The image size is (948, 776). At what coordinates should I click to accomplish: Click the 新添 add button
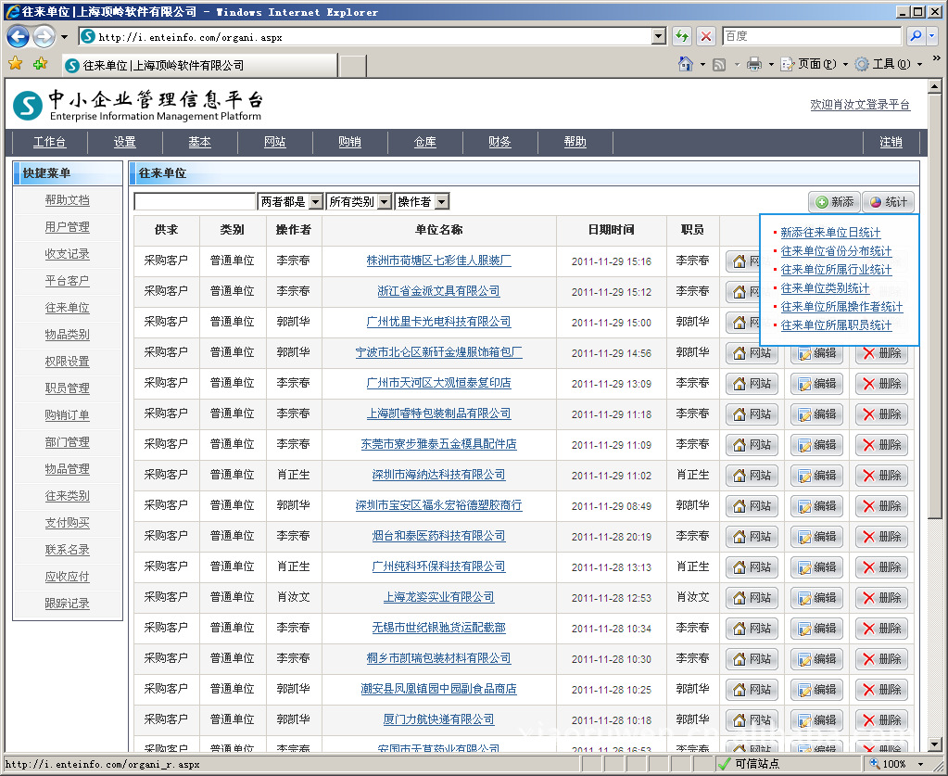point(834,202)
